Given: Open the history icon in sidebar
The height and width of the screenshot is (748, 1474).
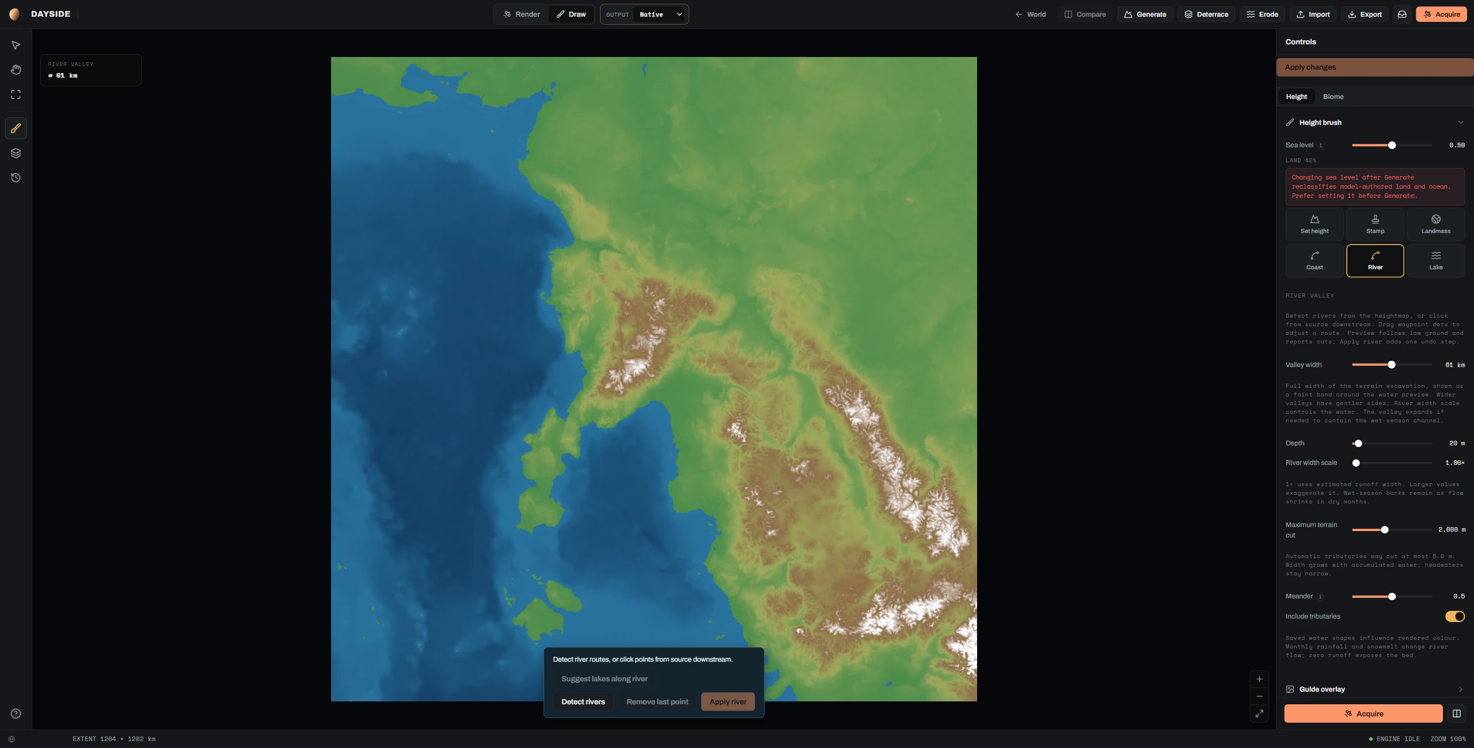Looking at the screenshot, I should (x=16, y=178).
